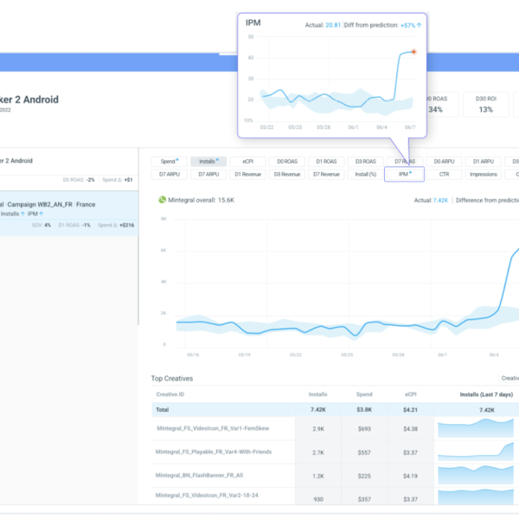The image size is (519, 519).
Task: Click sparkline for Playable Var4-With-Friends
Action: pyautogui.click(x=476, y=452)
